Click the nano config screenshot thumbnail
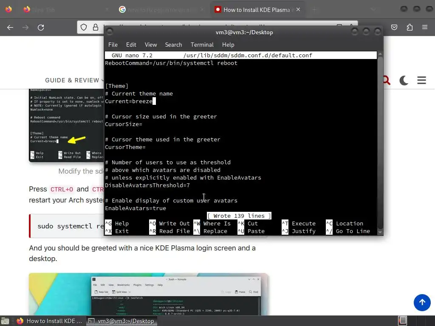Viewport: 435px width, 326px height. click(66, 125)
